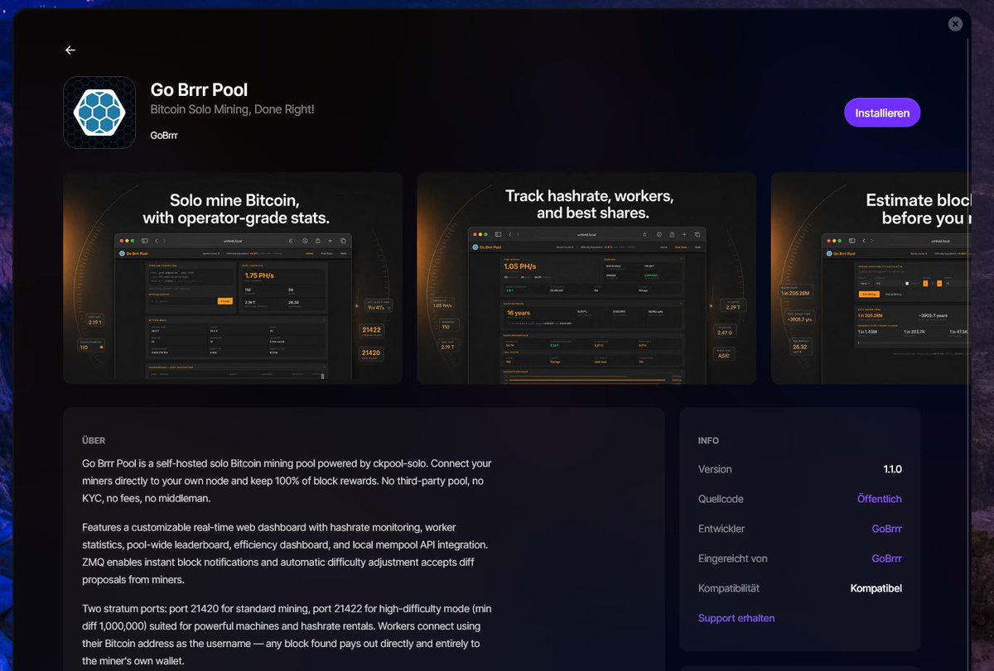This screenshot has height=671, width=994.
Task: Click the Quellcode label
Action: click(x=721, y=499)
